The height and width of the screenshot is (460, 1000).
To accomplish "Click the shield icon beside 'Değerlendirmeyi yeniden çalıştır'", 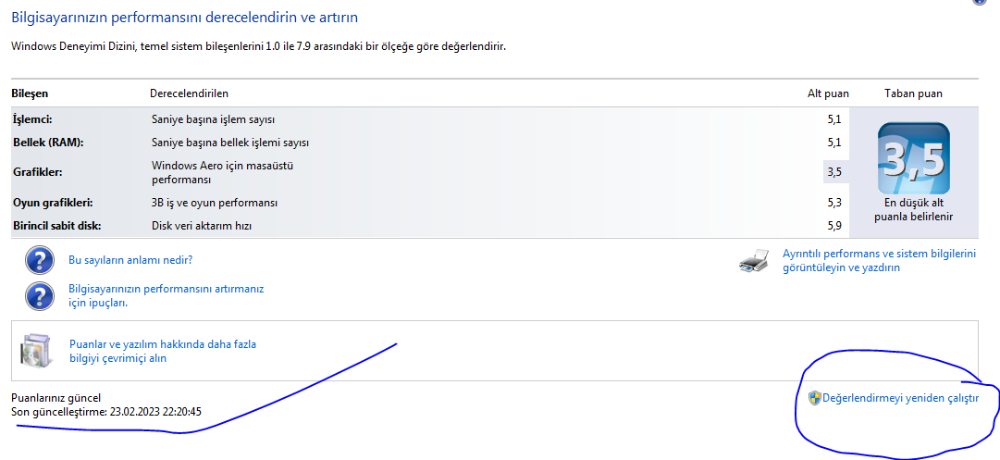I will 814,399.
